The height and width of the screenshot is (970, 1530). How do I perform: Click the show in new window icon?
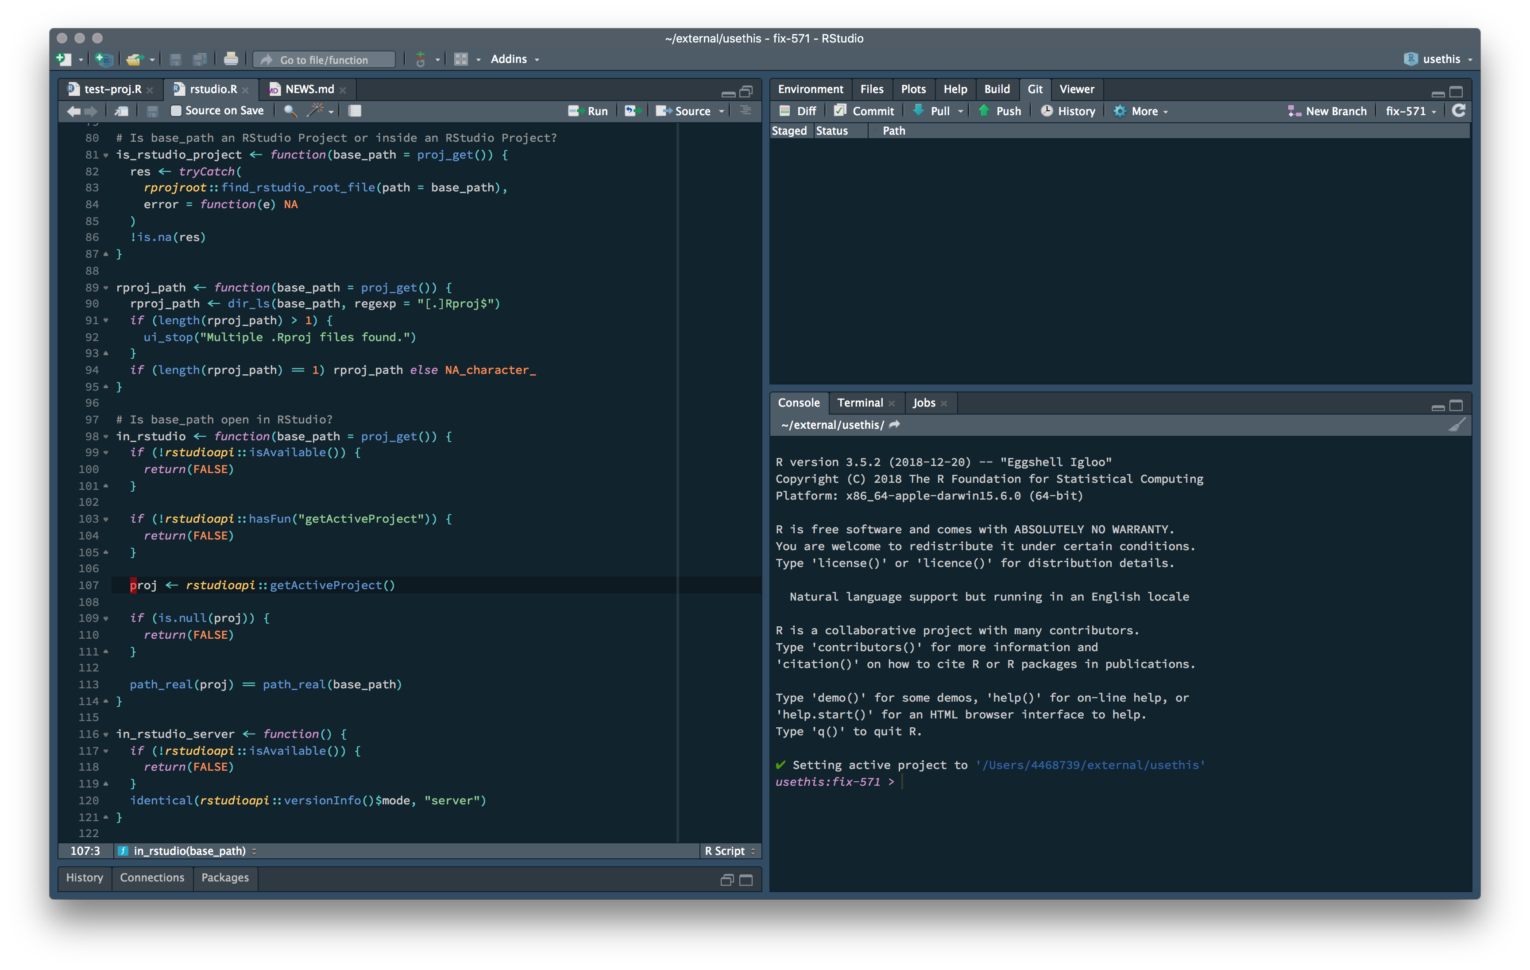pyautogui.click(x=121, y=111)
